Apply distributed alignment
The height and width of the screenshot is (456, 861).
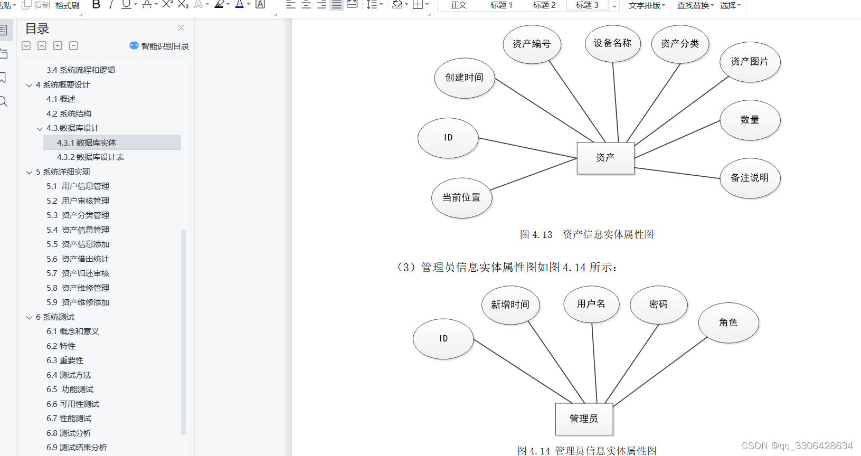coord(352,5)
